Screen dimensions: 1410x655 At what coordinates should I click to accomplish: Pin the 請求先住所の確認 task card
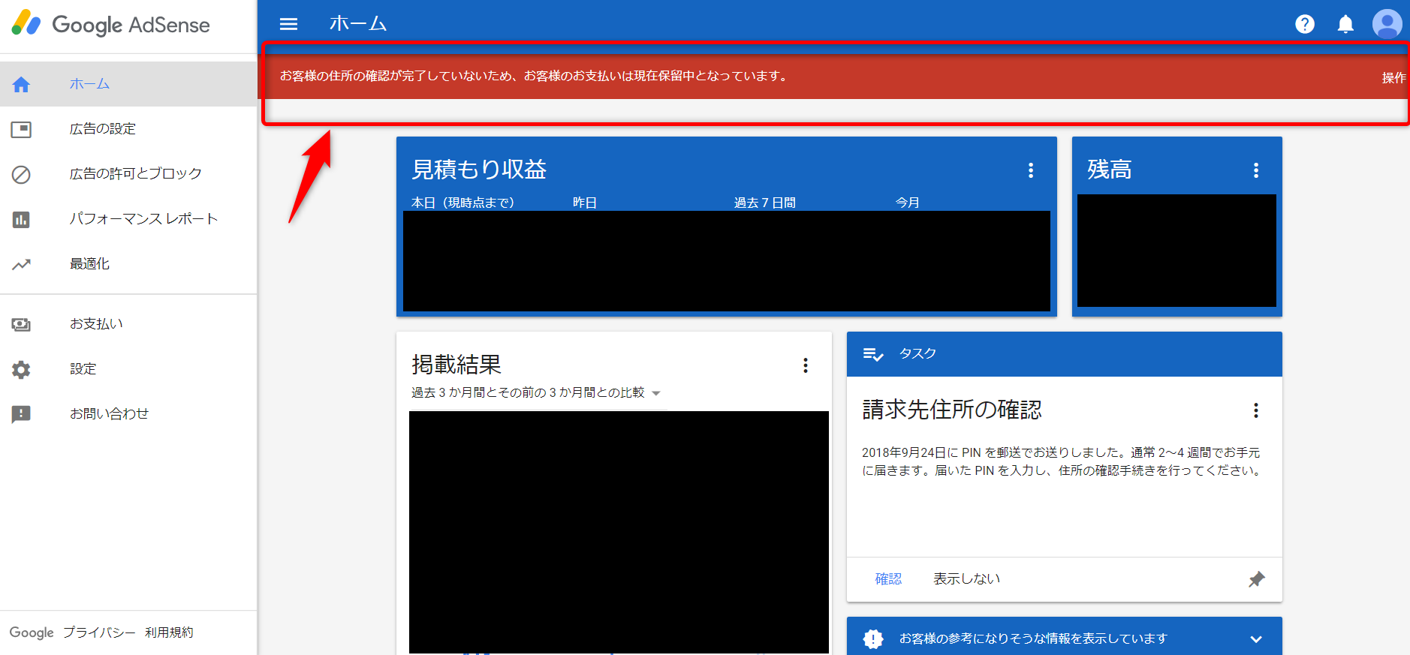(x=1257, y=579)
